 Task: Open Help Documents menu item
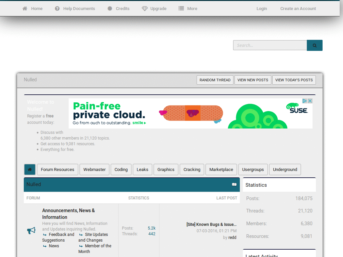pyautogui.click(x=79, y=8)
